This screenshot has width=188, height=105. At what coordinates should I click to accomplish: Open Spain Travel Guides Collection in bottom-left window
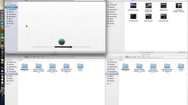click(x=52, y=68)
